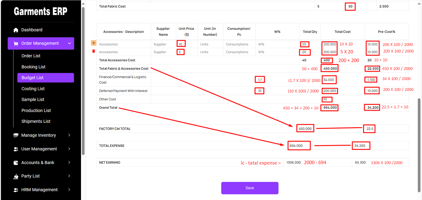Image resolution: width=422 pixels, height=200 pixels.
Task: Click the Manage Inventory truck icon
Action: coord(16,135)
